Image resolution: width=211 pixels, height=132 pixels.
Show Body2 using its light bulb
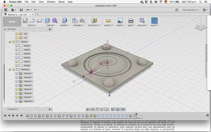tap(17, 50)
